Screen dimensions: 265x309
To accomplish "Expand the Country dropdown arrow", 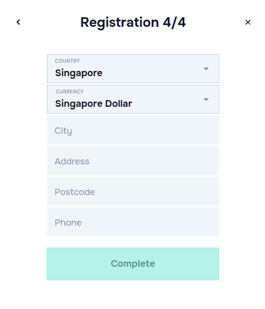I will 206,69.
